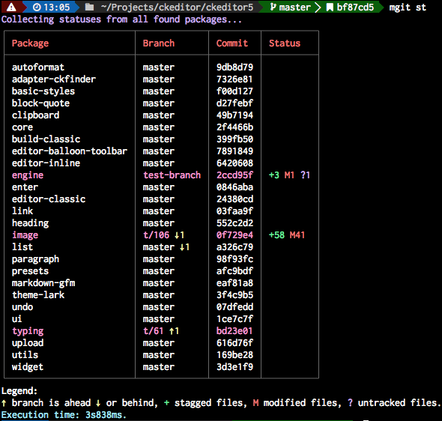Select the Branch column header
This screenshot has height=421, width=442.
click(159, 43)
